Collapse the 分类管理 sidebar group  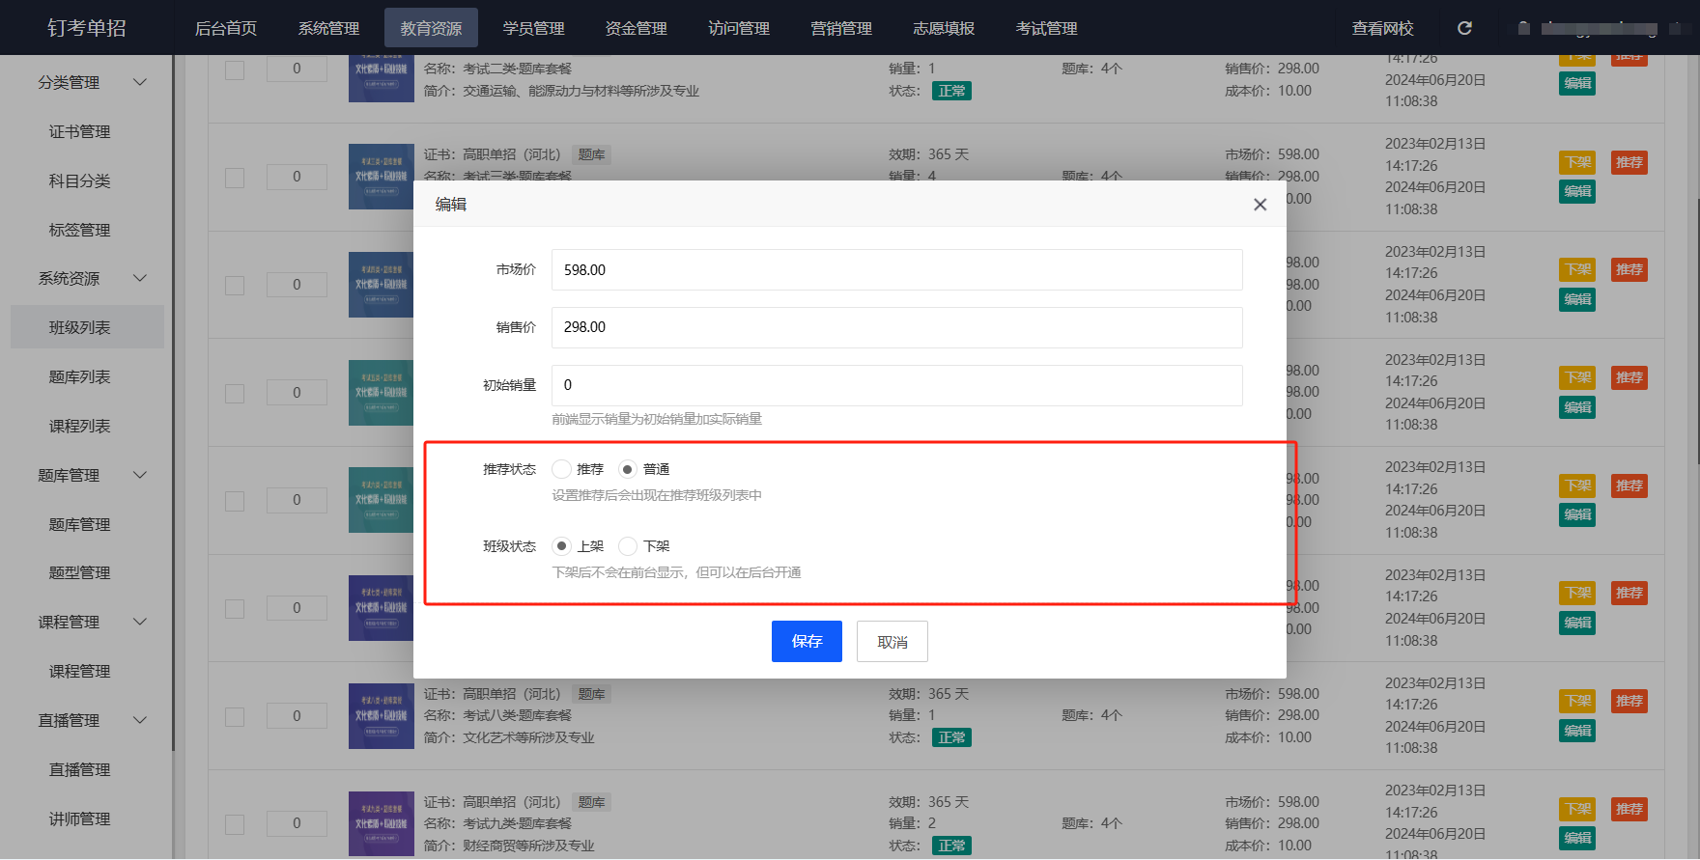coord(140,82)
